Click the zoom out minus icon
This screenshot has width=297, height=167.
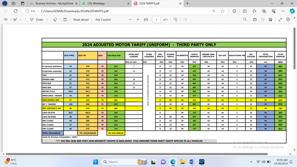tap(130, 20)
